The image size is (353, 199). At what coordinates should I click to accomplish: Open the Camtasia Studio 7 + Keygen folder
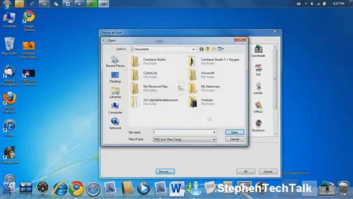(215, 61)
